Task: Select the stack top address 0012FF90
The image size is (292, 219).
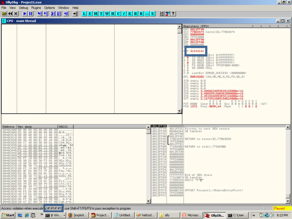Action: (159, 126)
